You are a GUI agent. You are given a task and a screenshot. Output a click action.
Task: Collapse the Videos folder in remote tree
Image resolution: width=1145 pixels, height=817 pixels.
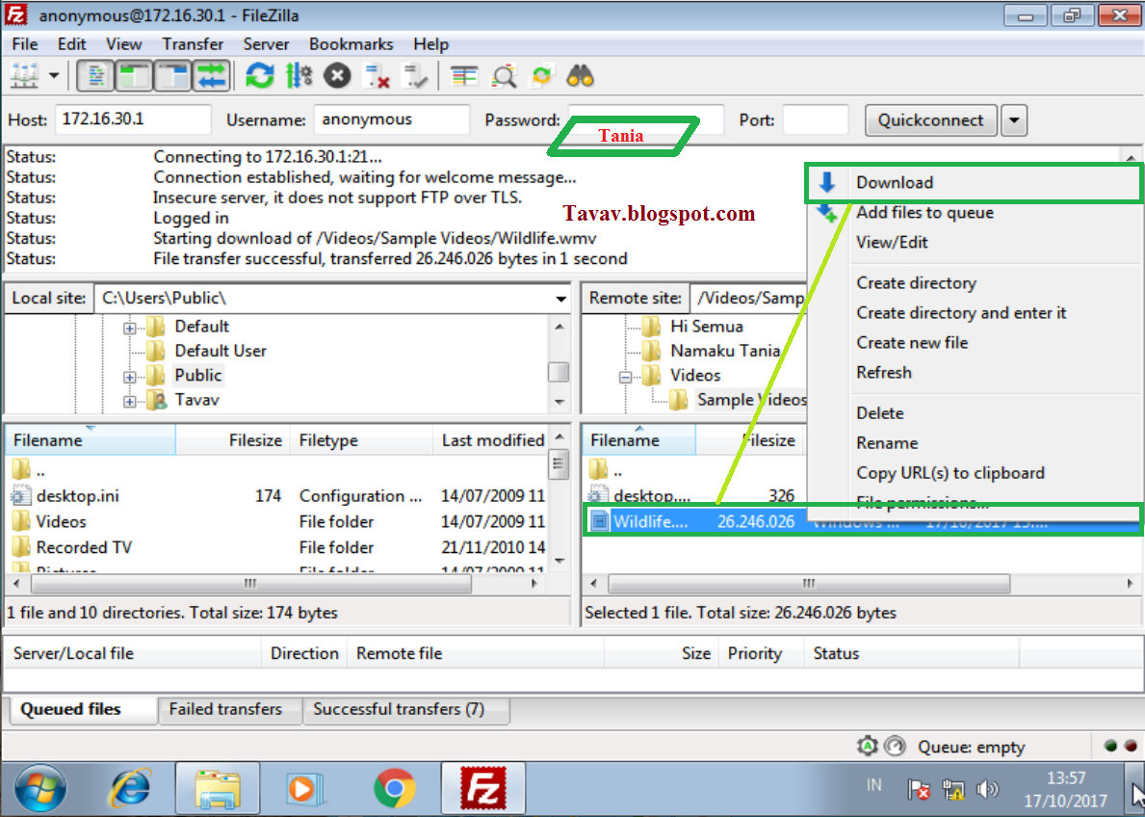pos(625,377)
